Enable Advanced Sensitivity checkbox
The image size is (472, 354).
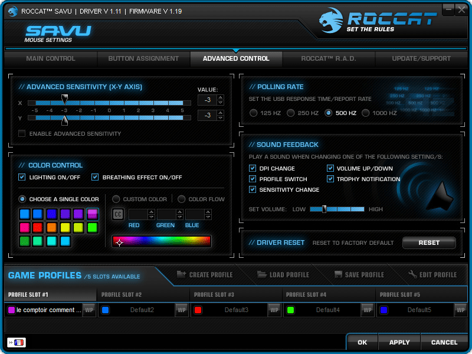click(22, 133)
